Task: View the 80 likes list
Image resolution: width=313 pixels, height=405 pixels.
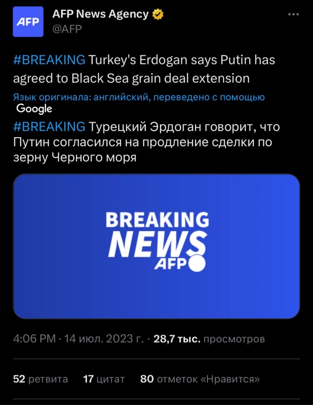Action: pos(200,379)
